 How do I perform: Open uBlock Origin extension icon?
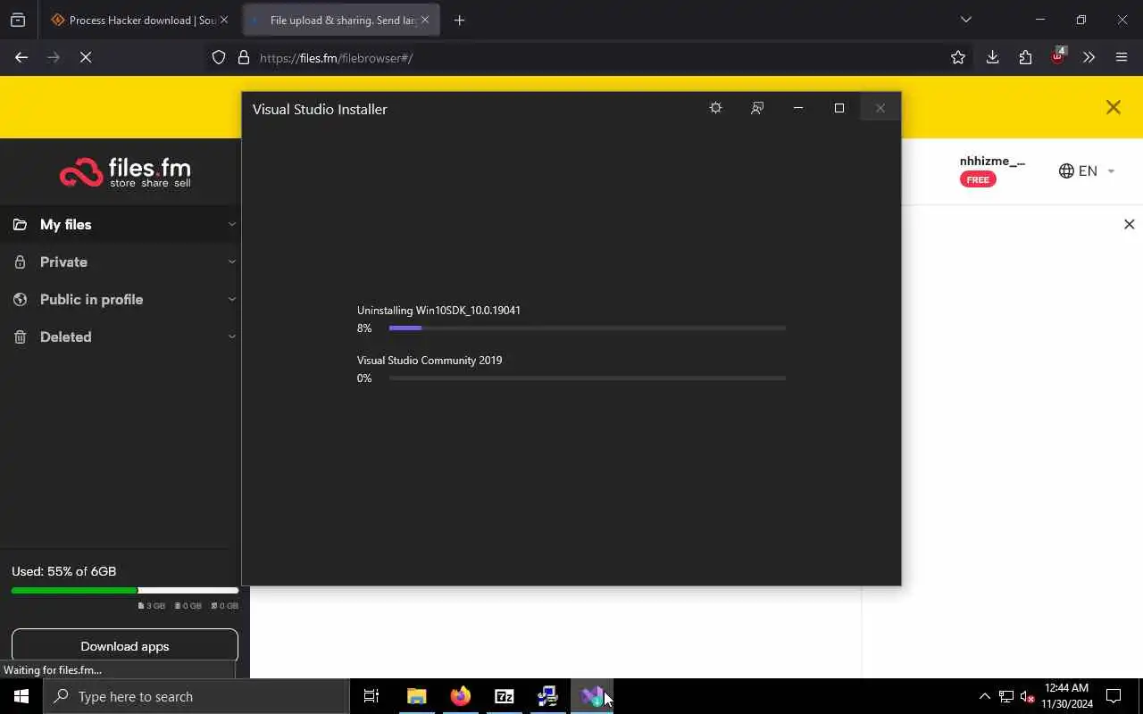coord(1058,55)
